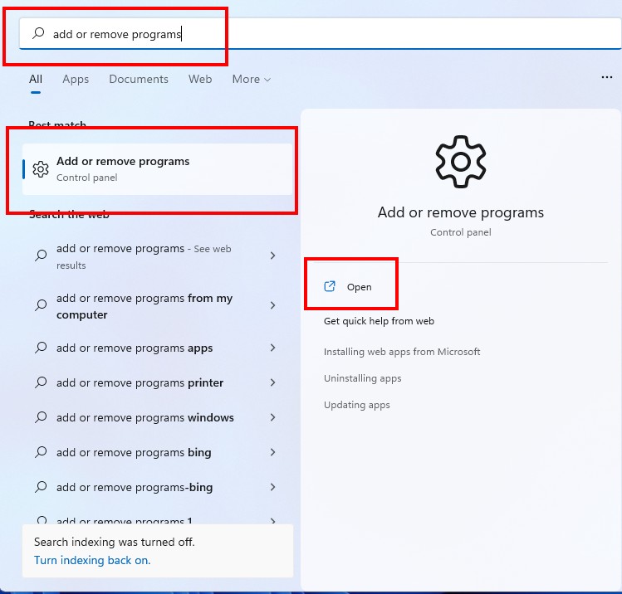The height and width of the screenshot is (594, 622).
Task: Open the three-dot options menu
Action: coord(606,77)
